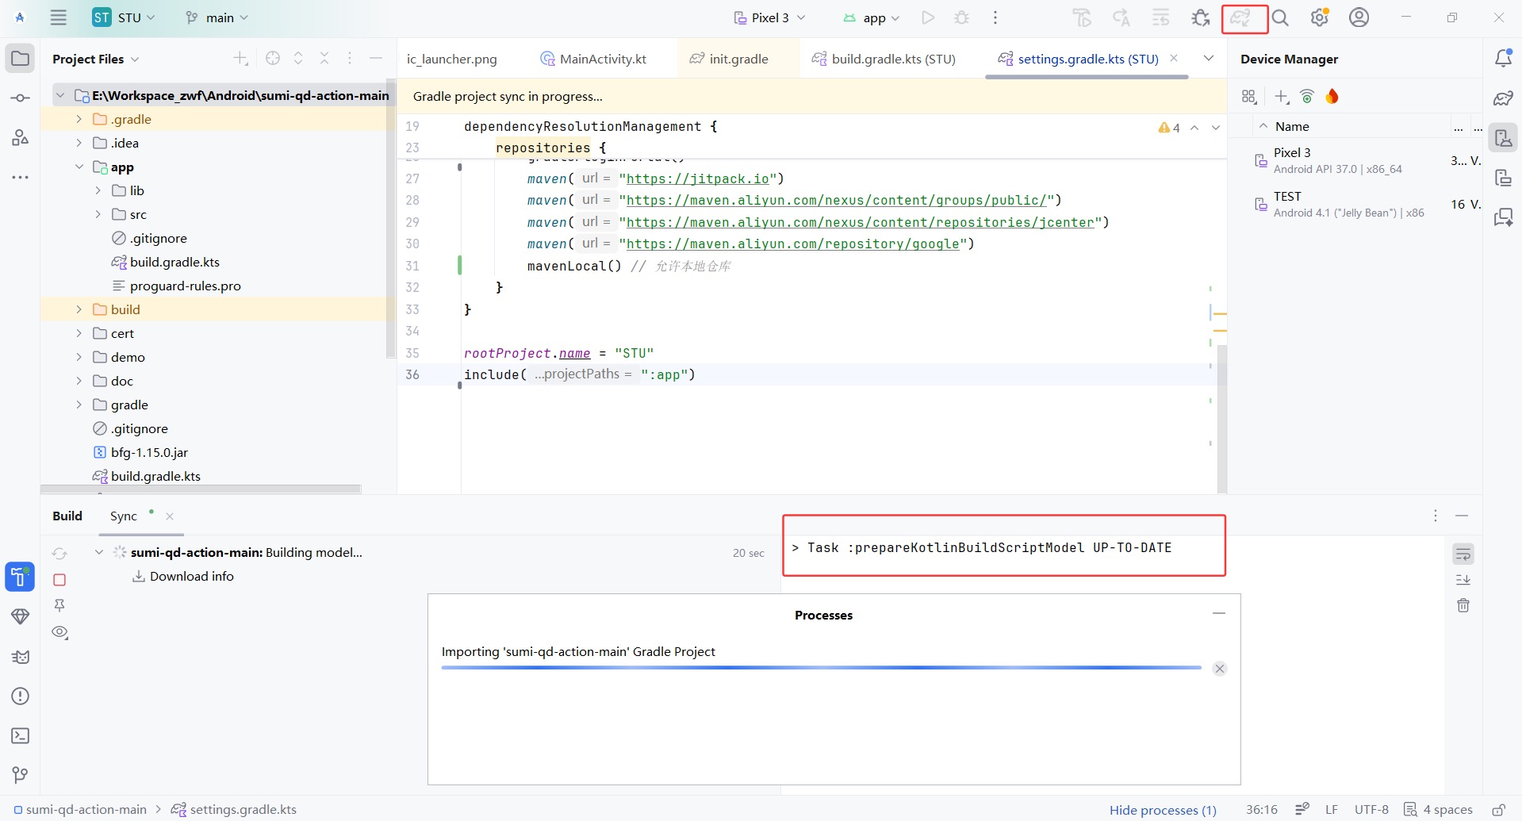Toggle soft-wrap in build output

(x=1463, y=554)
